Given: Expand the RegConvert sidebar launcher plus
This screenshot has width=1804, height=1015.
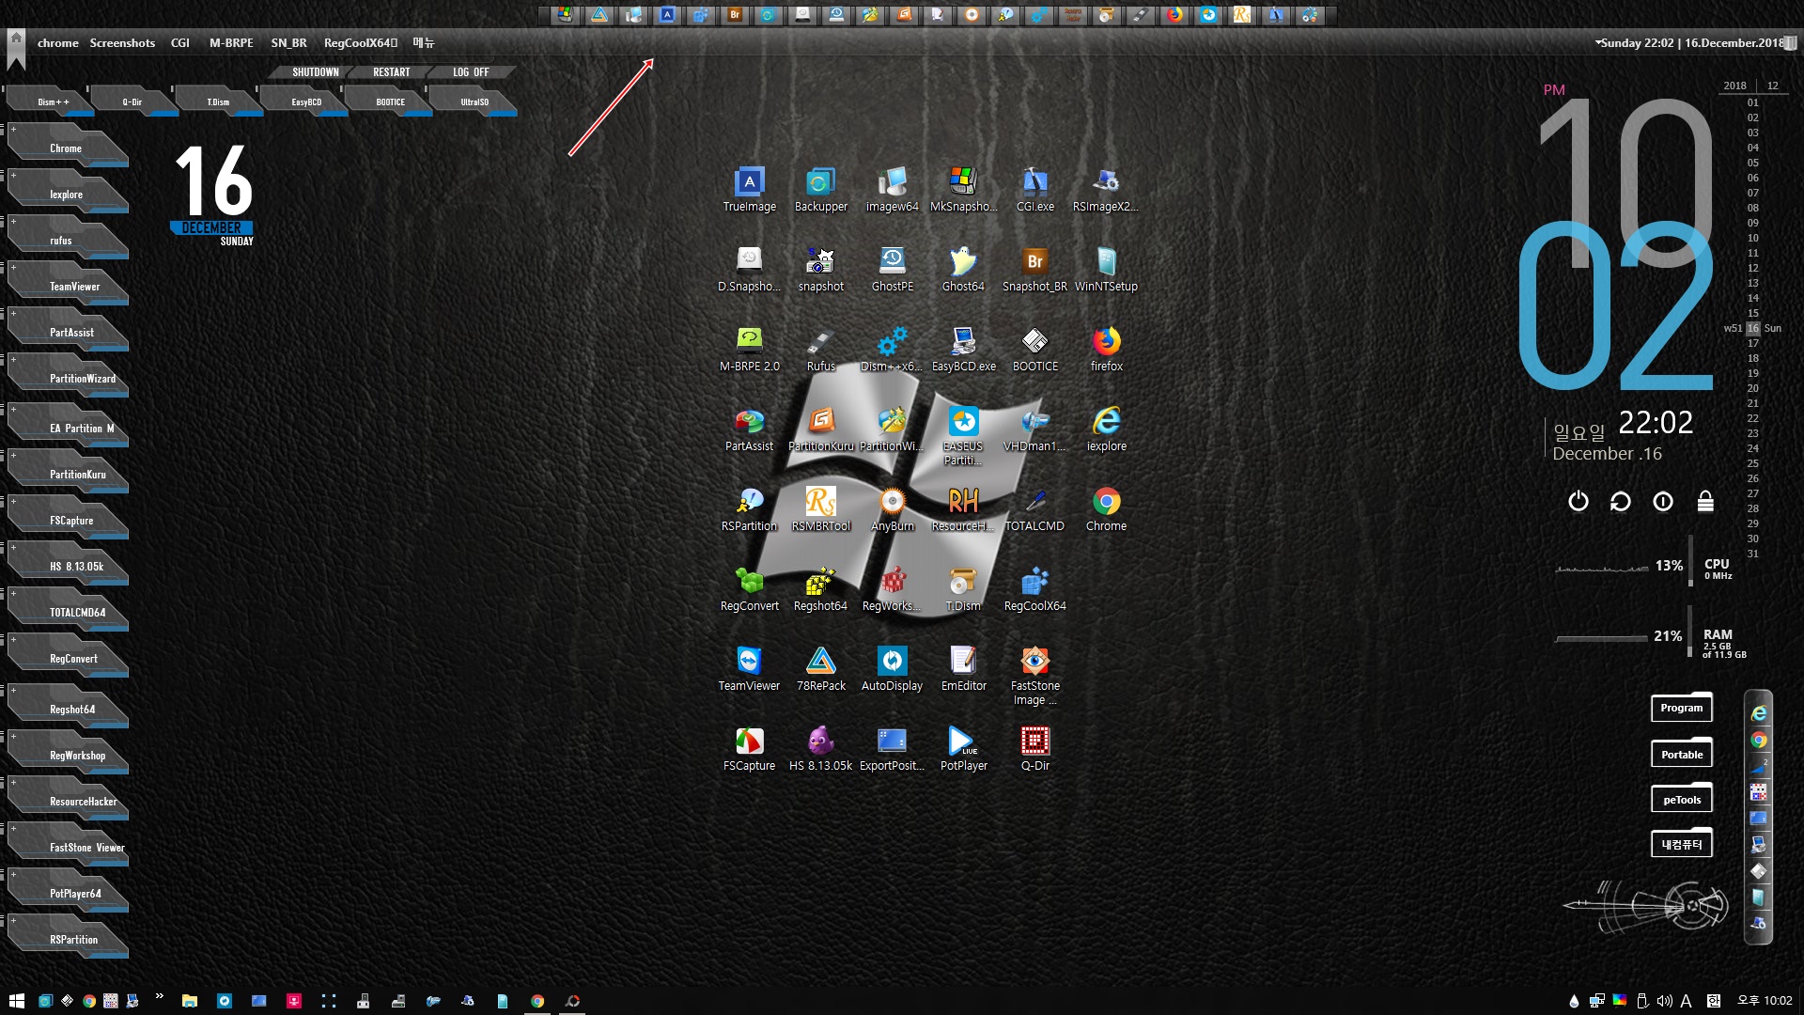Looking at the screenshot, I should click(x=13, y=639).
